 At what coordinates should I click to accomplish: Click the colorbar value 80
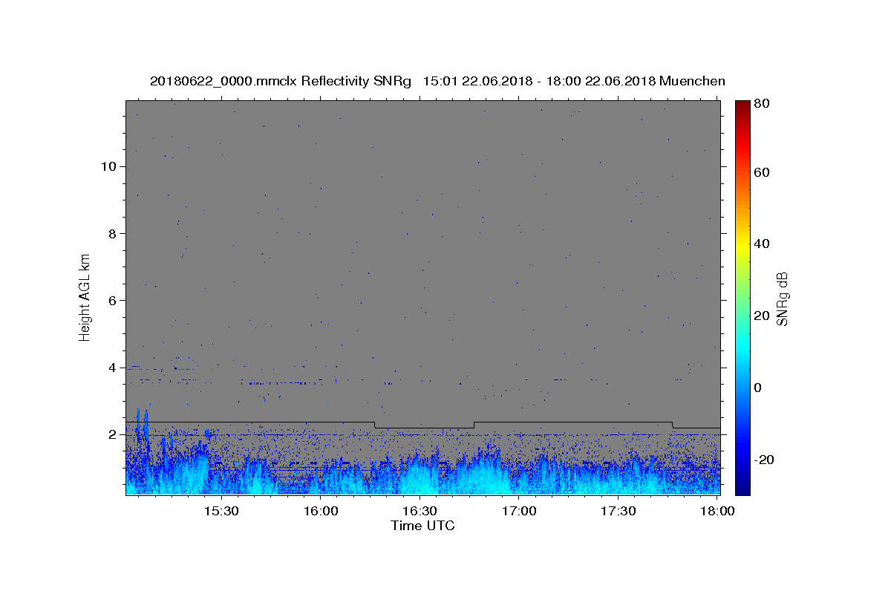tap(762, 104)
